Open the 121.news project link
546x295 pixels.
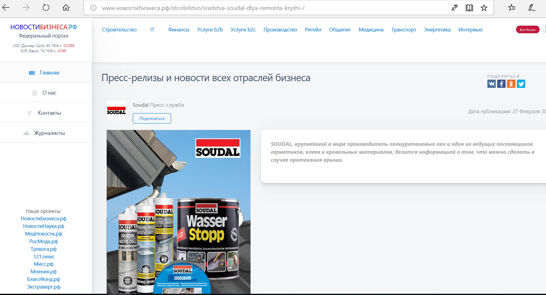click(44, 257)
